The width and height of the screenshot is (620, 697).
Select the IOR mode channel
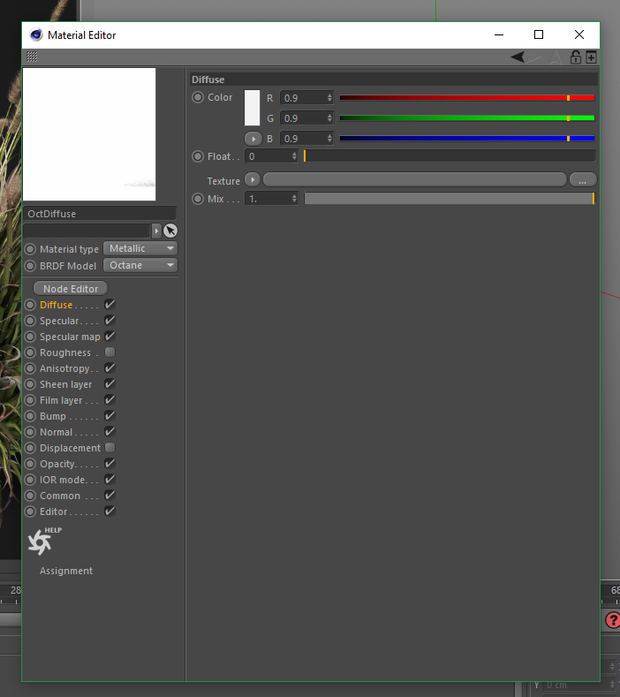click(x=62, y=480)
